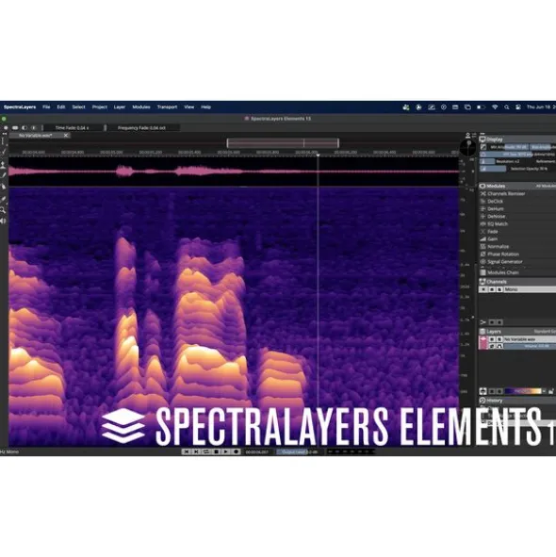
Task: Click the 3D view orientation dial
Action: [x=468, y=147]
